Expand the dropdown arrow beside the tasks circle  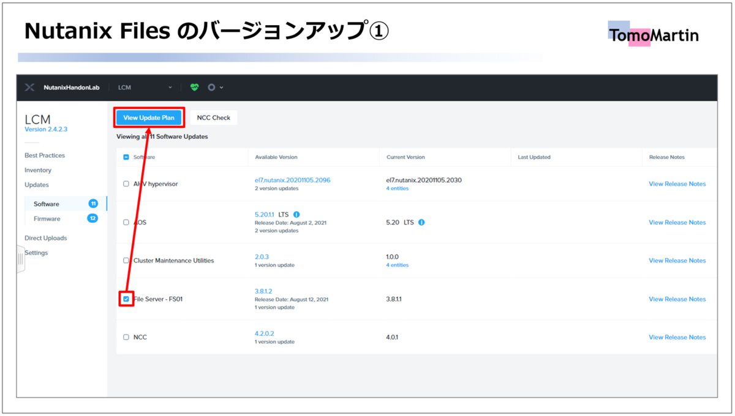(221, 87)
